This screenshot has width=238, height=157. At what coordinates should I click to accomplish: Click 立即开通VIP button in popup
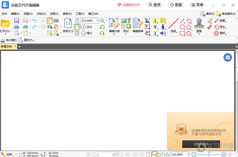pyautogui.click(x=201, y=144)
